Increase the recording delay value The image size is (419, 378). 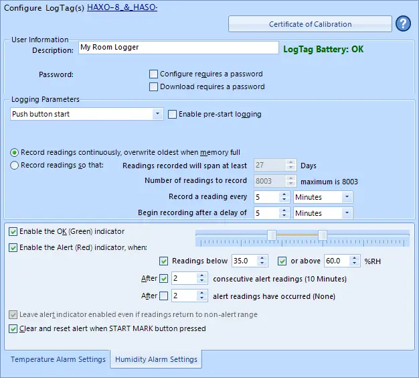(x=284, y=210)
